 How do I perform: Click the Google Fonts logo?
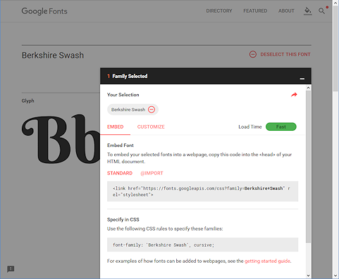click(x=44, y=11)
